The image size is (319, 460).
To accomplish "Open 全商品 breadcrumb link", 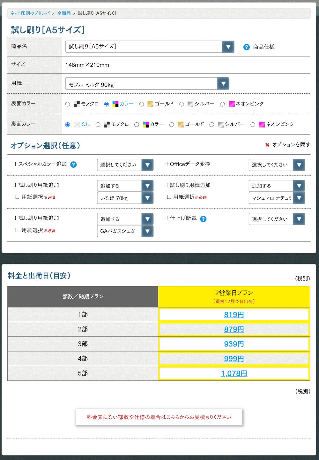I will (64, 13).
